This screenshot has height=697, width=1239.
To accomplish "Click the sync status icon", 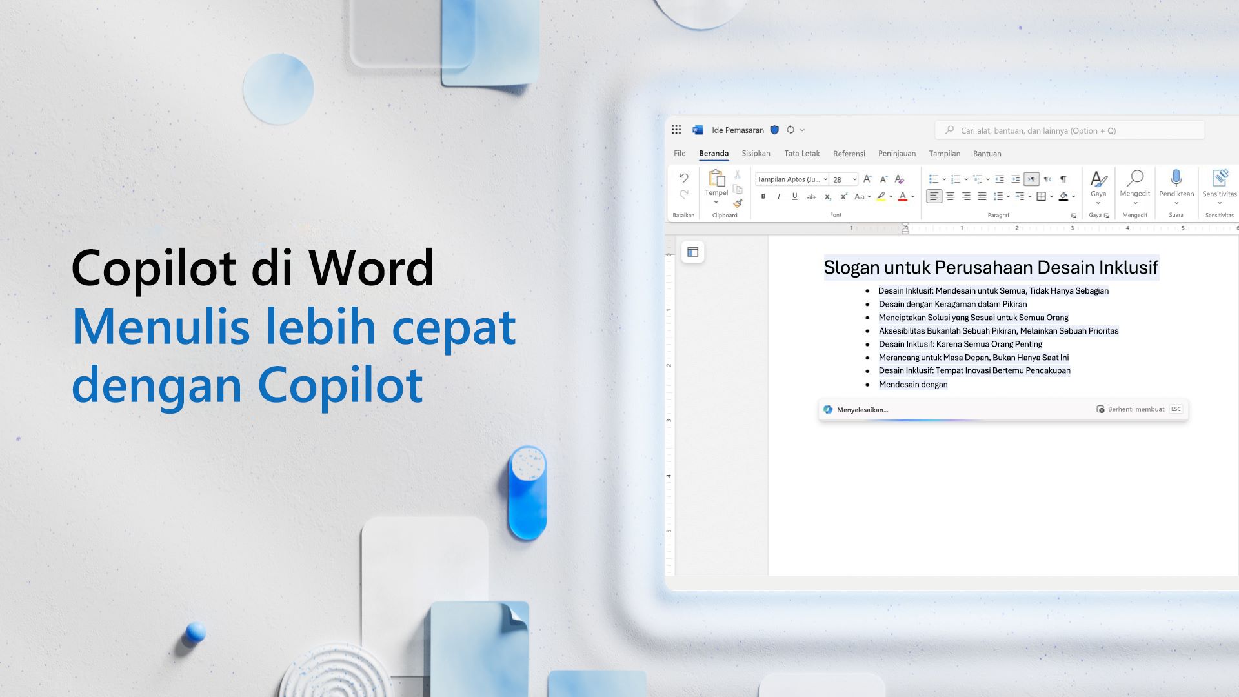I will coord(791,130).
